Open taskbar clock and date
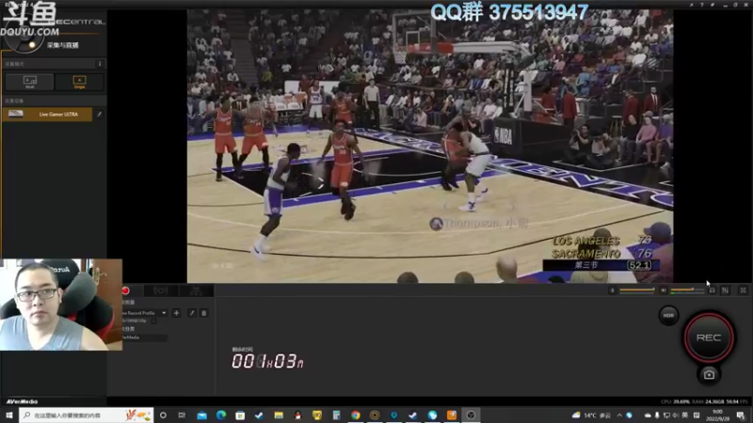Image resolution: width=753 pixels, height=423 pixels. pos(717,415)
